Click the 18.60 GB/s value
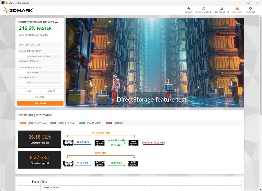Viewport: 262px width, 191px height. tap(117, 163)
